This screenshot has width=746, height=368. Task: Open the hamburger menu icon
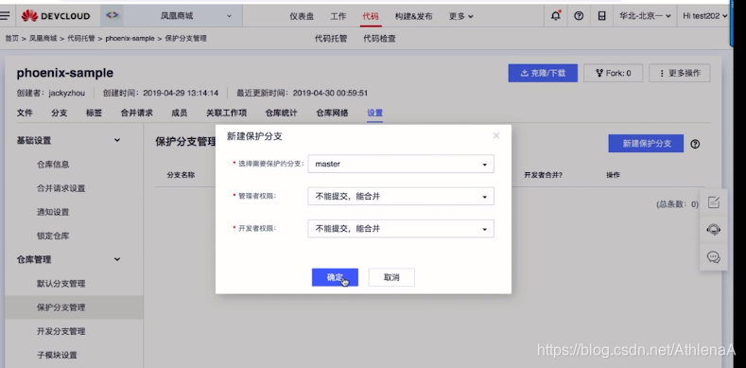pyautogui.click(x=6, y=16)
